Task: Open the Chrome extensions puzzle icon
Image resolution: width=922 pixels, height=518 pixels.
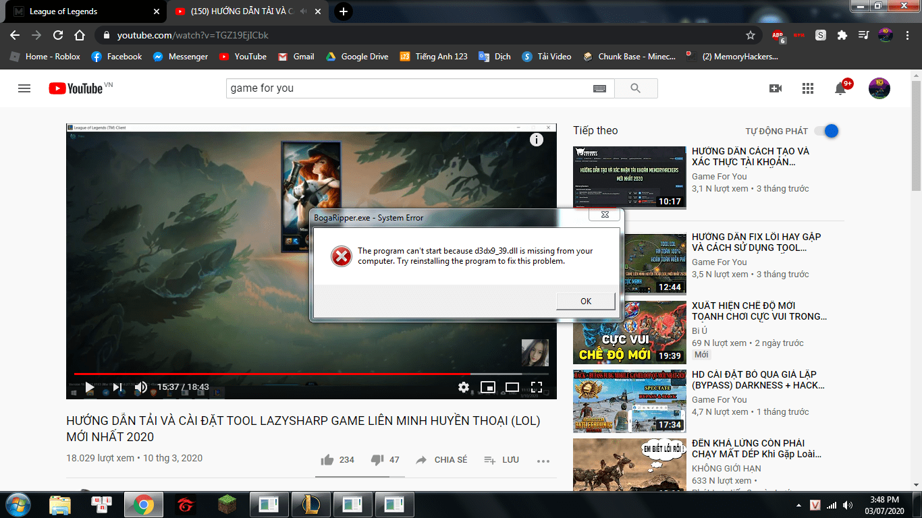Action: [x=842, y=35]
